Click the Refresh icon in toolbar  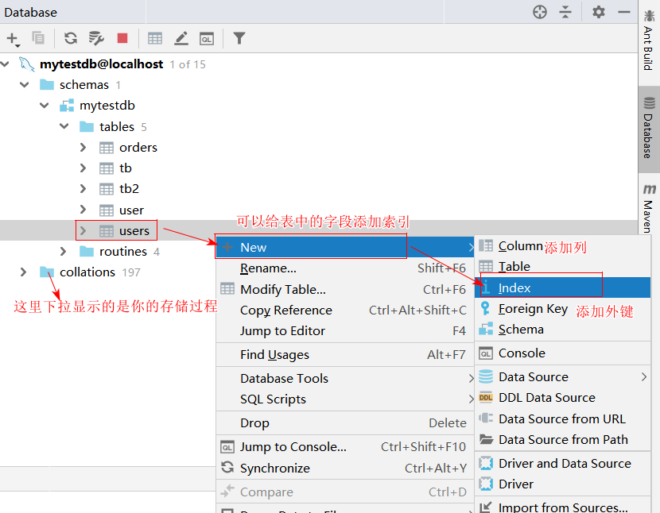pyautogui.click(x=71, y=38)
